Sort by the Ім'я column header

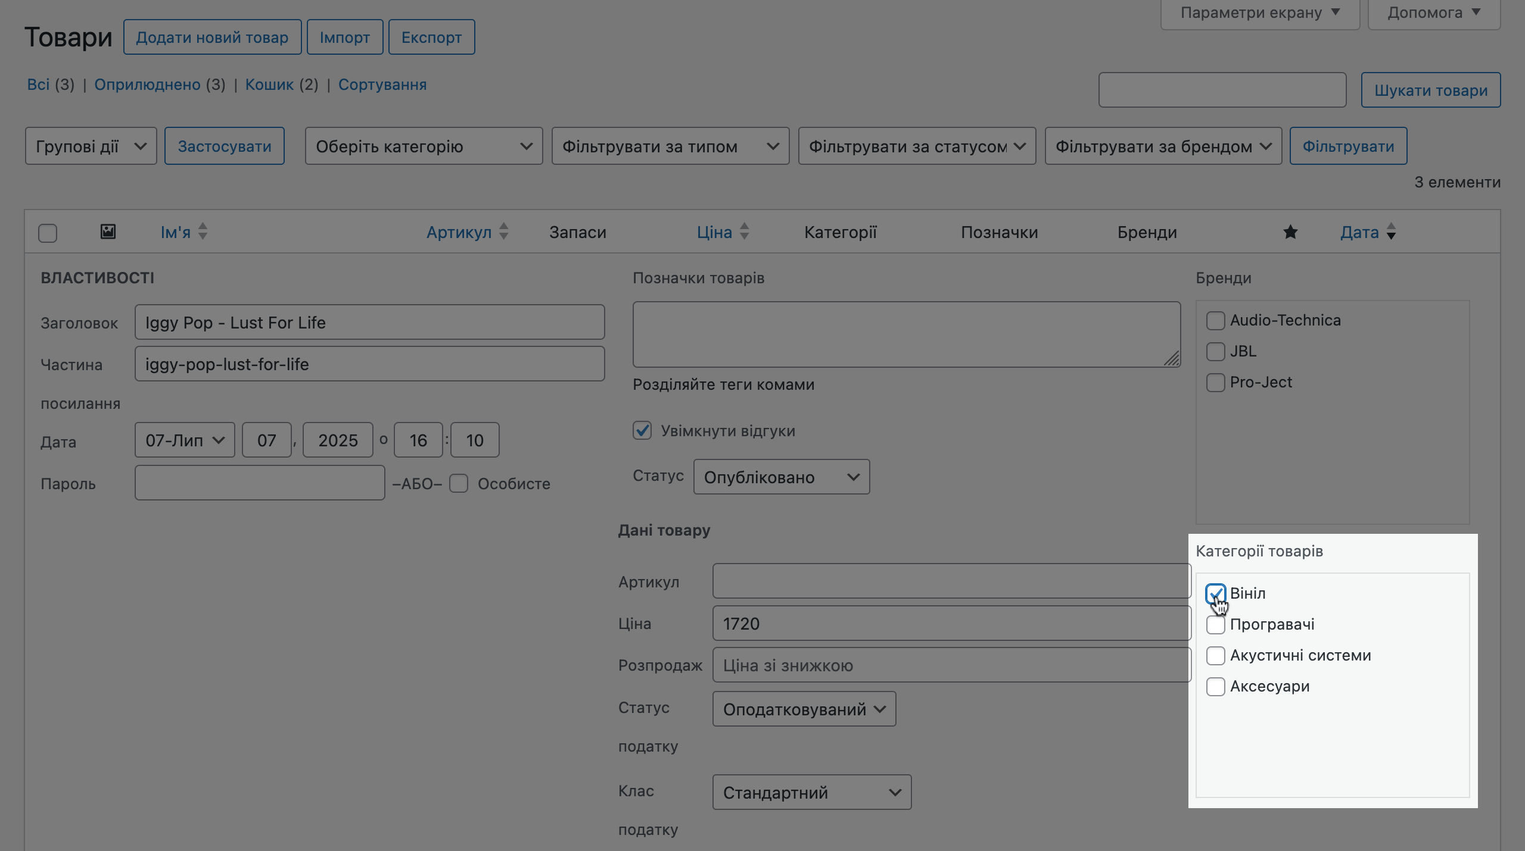tap(175, 232)
